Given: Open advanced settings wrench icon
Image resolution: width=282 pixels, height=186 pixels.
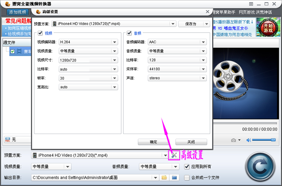Looking at the screenshot, I should 174,155.
